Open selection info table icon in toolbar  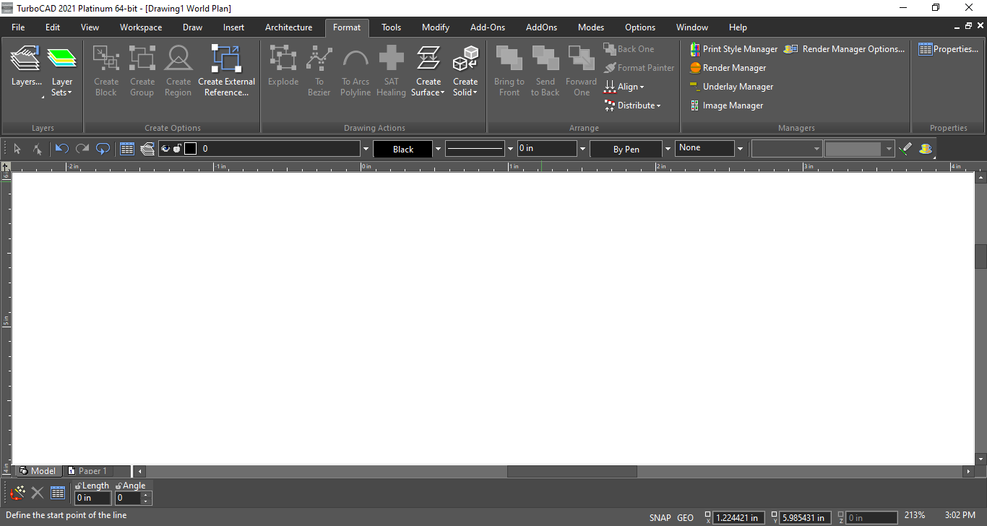[x=127, y=149]
